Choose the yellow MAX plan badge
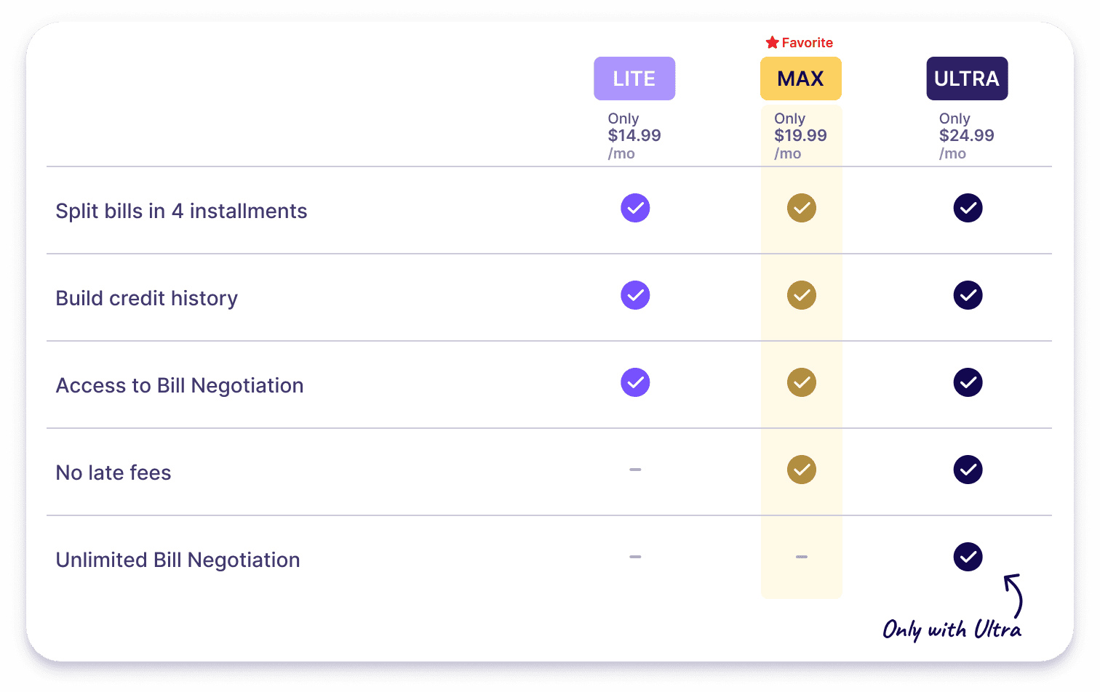The width and height of the screenshot is (1100, 692). coord(801,79)
